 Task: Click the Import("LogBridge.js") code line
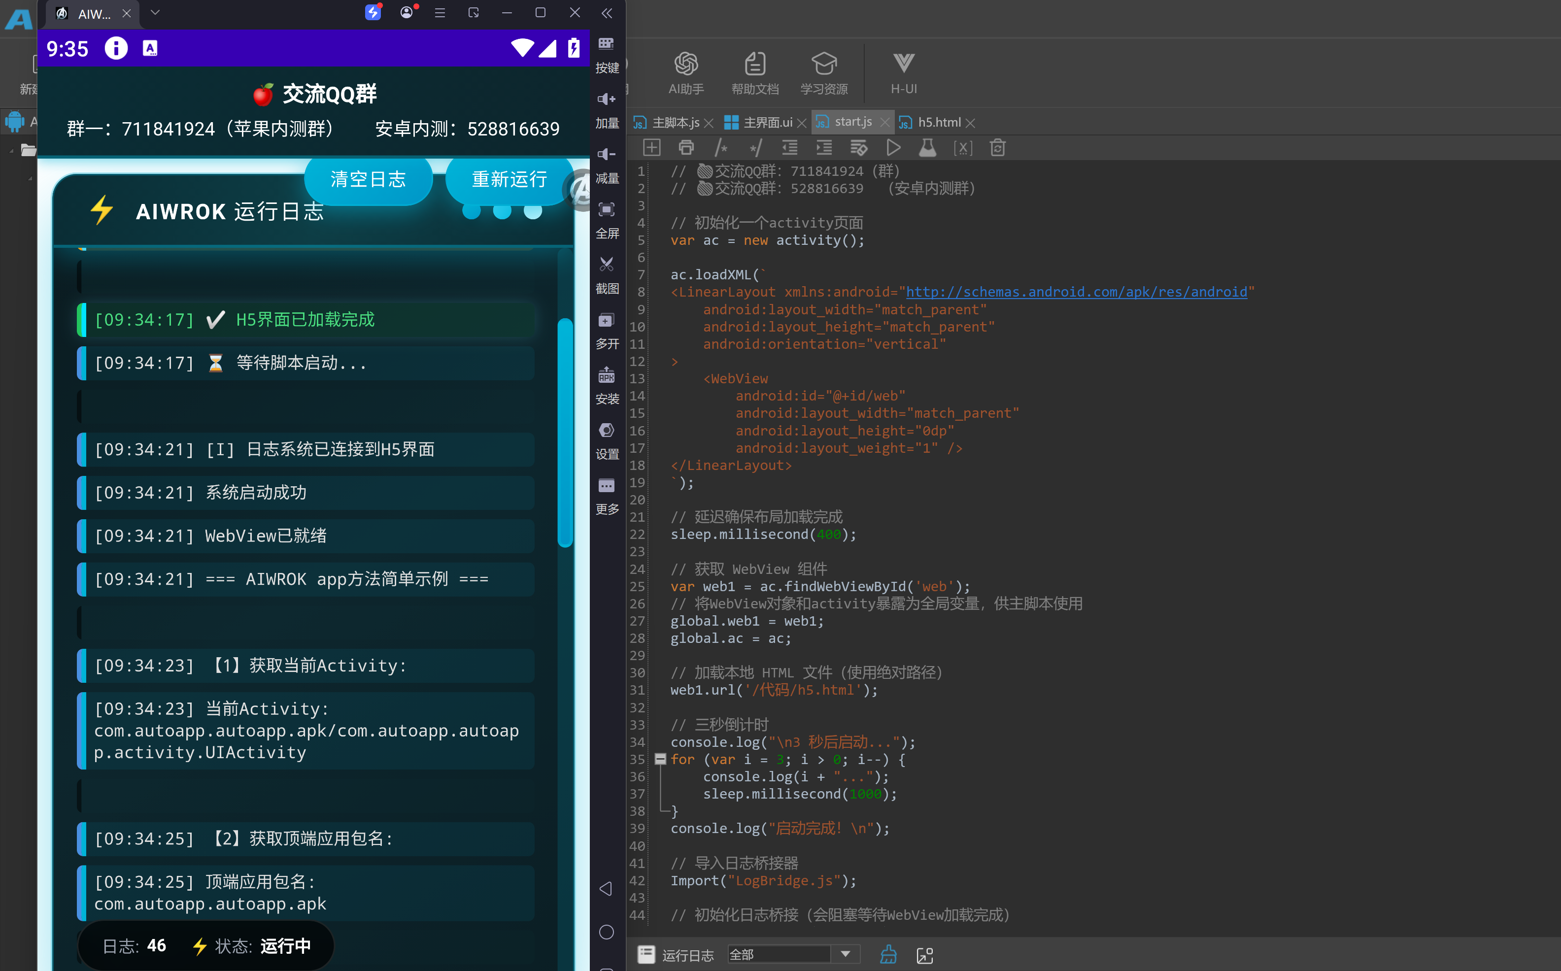tap(763, 880)
